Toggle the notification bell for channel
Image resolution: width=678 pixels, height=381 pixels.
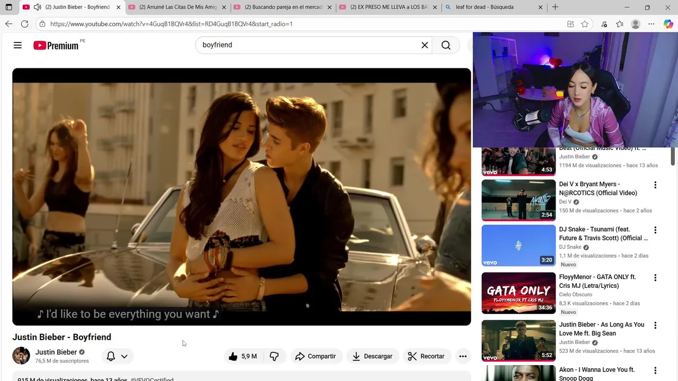(x=111, y=356)
